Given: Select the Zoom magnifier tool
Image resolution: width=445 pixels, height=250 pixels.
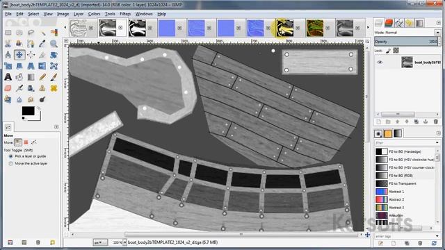Looking at the screenshot, I should click(54, 44).
